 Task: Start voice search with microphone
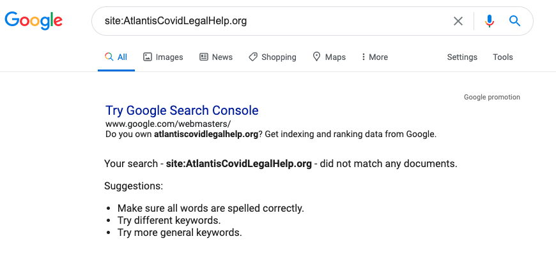tap(490, 21)
